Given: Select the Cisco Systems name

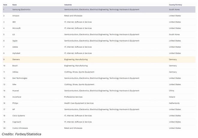Looking at the screenshot, I should [19, 116].
